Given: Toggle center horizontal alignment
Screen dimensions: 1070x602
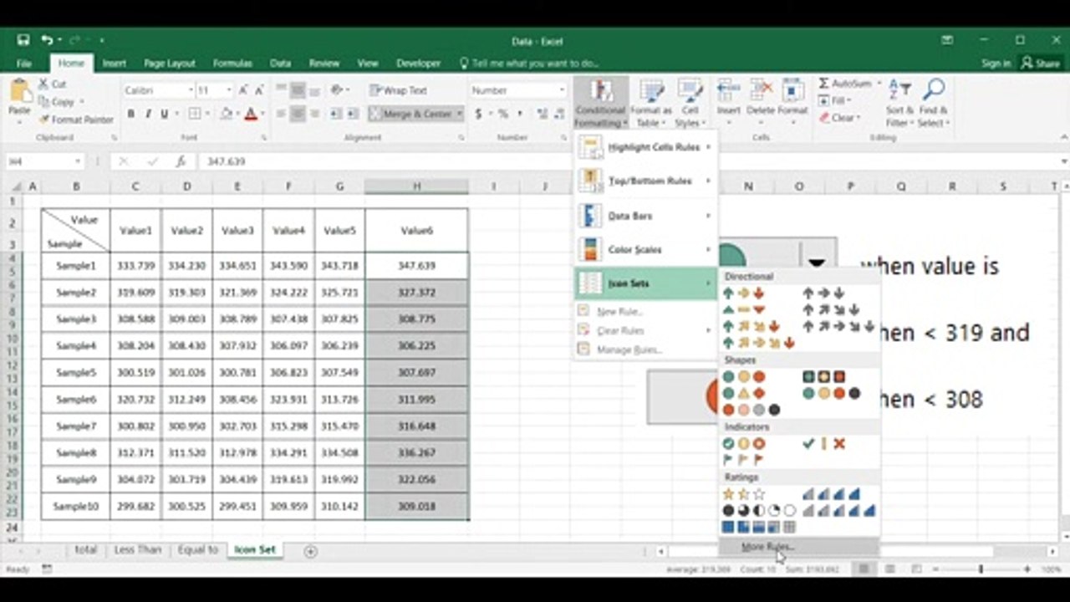Looking at the screenshot, I should coord(298,114).
